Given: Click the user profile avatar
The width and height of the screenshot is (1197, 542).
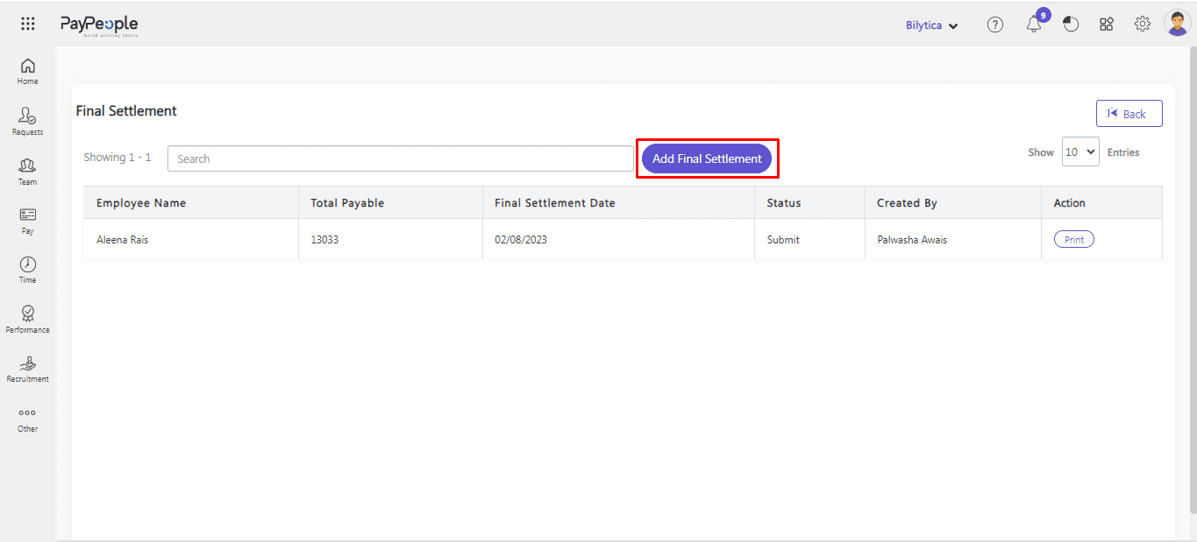Looking at the screenshot, I should pos(1177,24).
